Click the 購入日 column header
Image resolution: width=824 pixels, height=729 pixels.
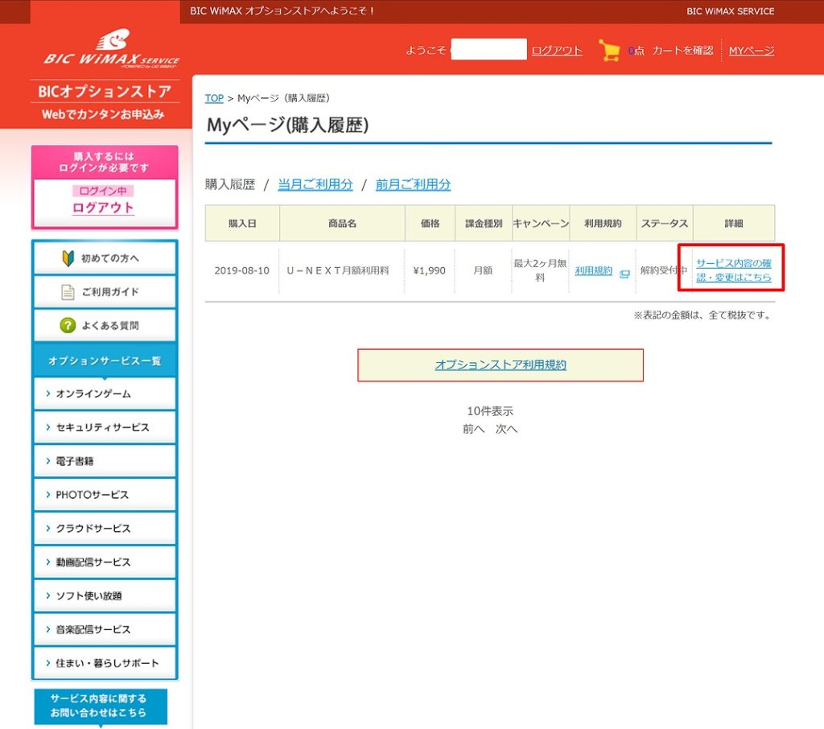(242, 224)
